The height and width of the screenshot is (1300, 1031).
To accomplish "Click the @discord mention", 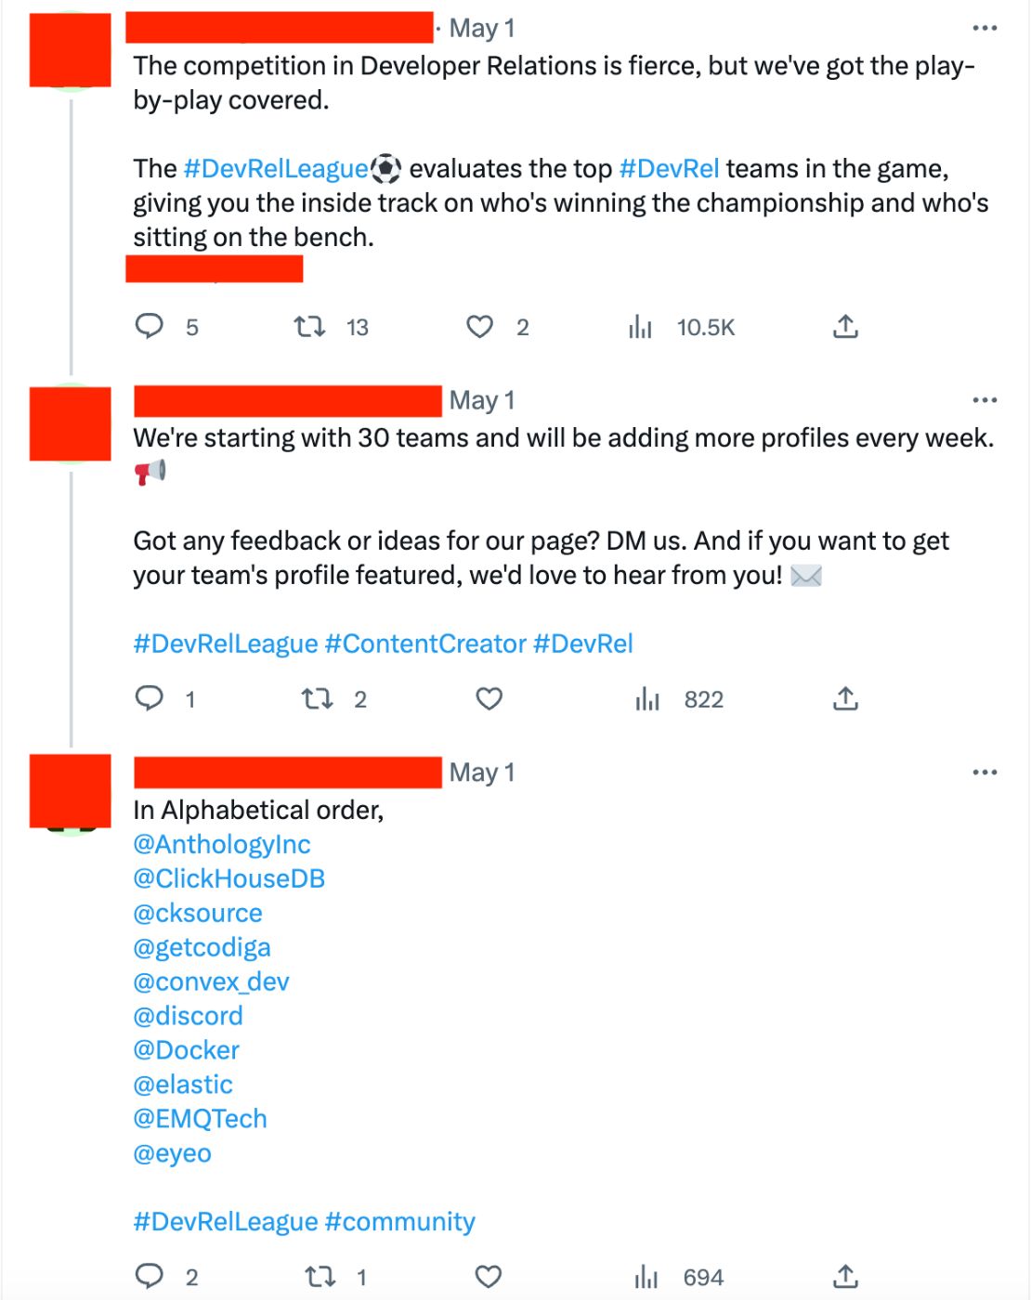I will tap(189, 1016).
